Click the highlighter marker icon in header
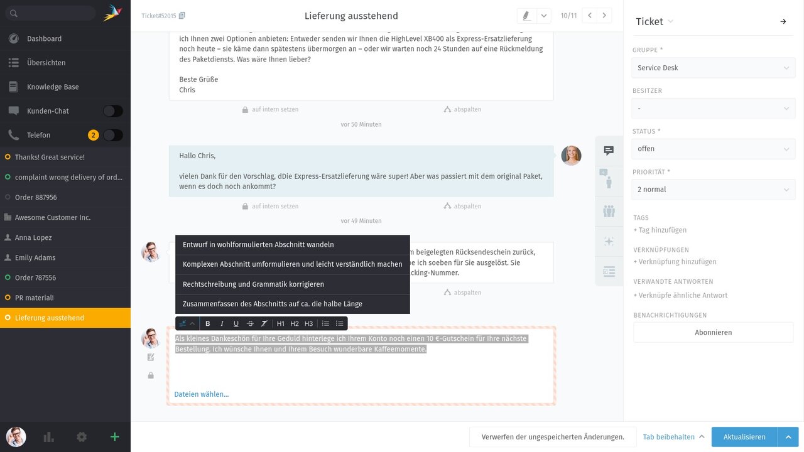804x452 pixels. pos(526,16)
